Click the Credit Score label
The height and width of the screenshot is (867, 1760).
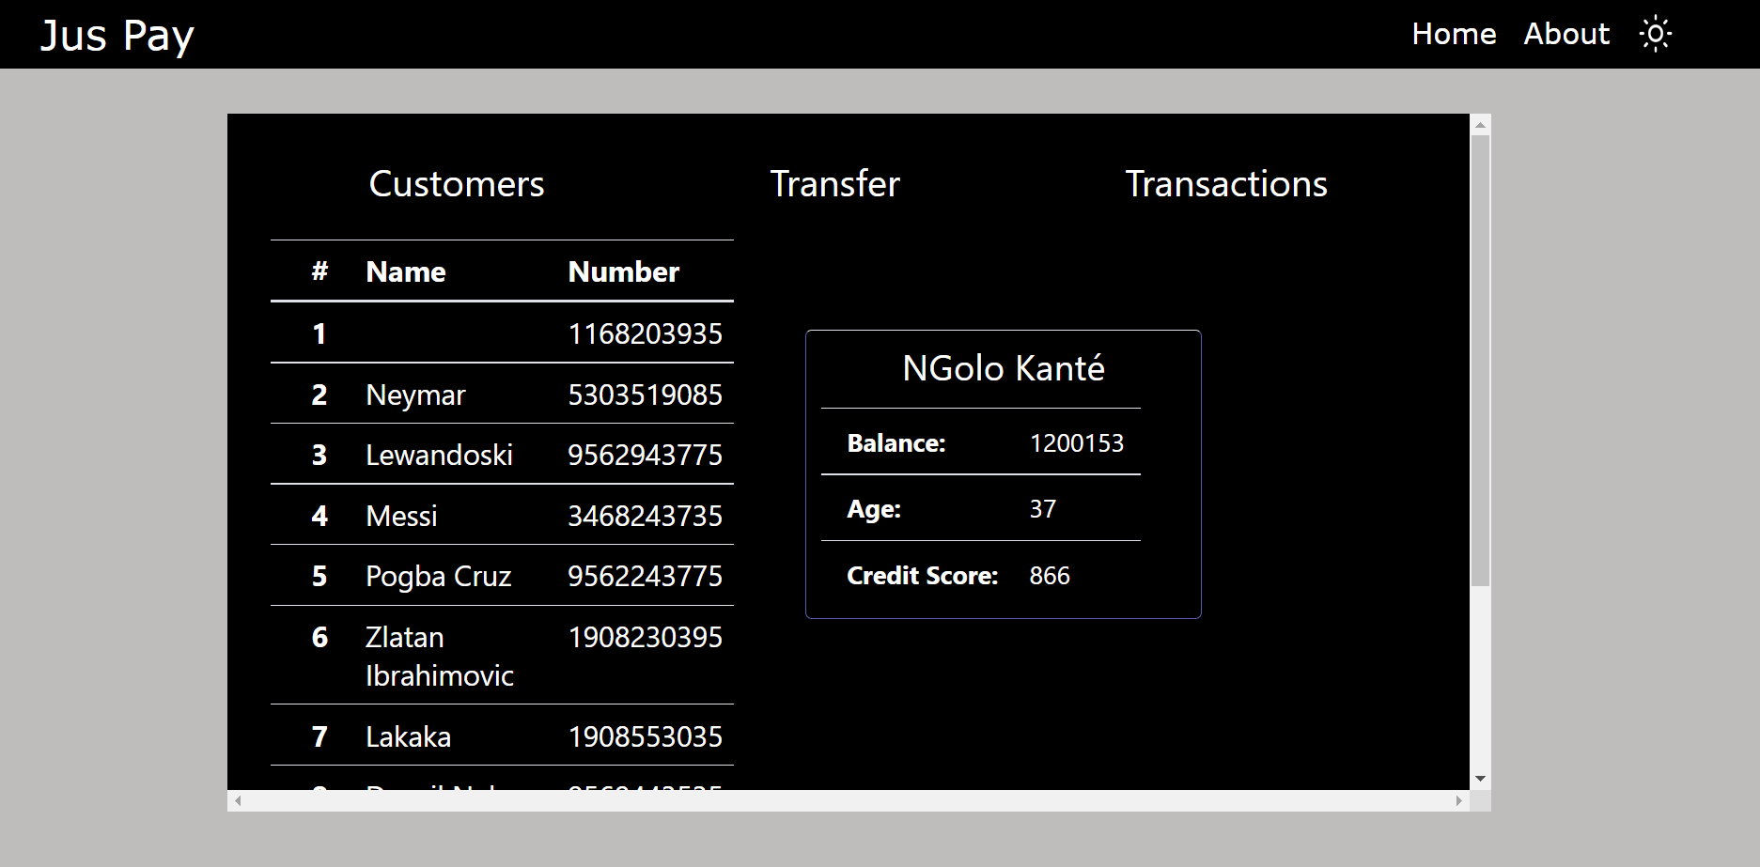923,576
